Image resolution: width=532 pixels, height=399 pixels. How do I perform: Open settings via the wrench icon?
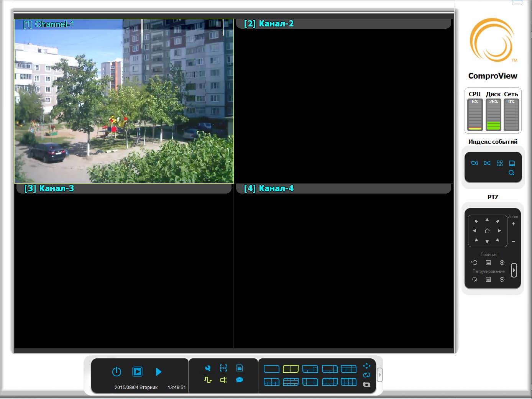click(x=208, y=368)
